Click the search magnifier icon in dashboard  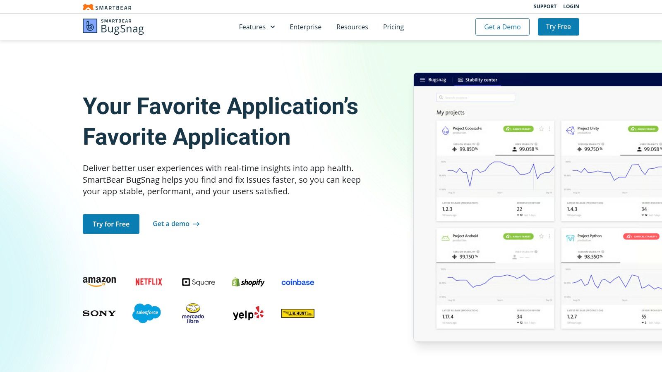[441, 98]
